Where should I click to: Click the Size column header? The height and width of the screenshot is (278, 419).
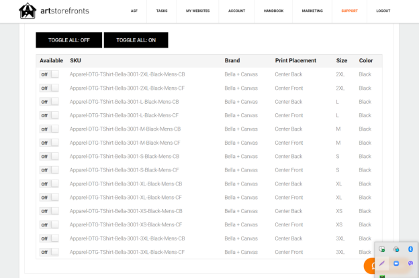tap(342, 60)
